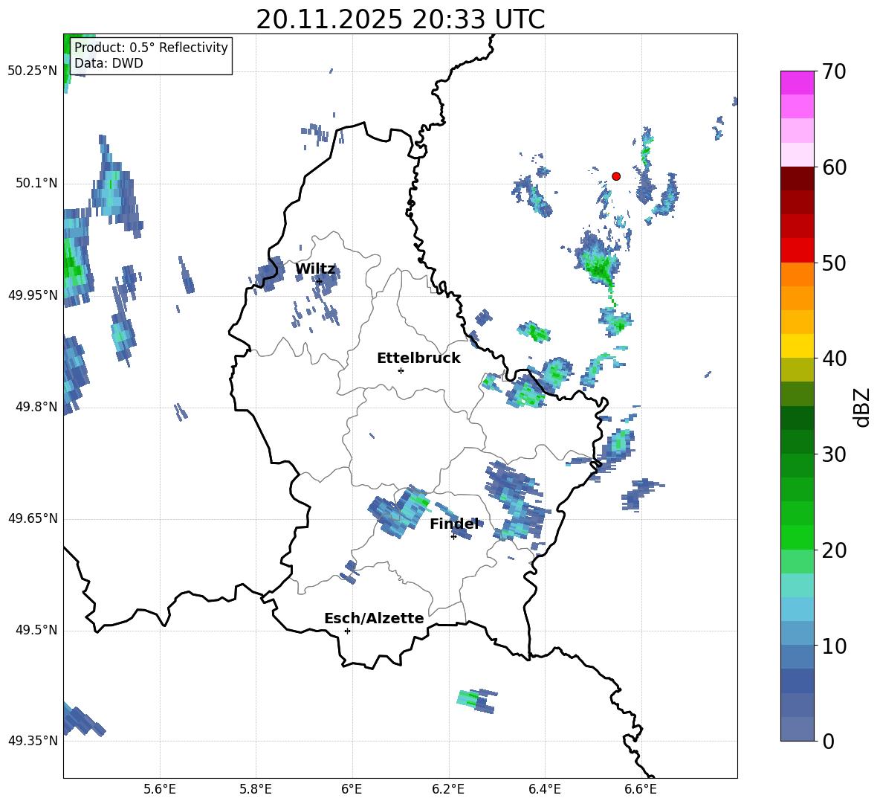The height and width of the screenshot is (804, 880).
Task: Click the bright green colorbar segment near 20
Action: click(x=797, y=538)
